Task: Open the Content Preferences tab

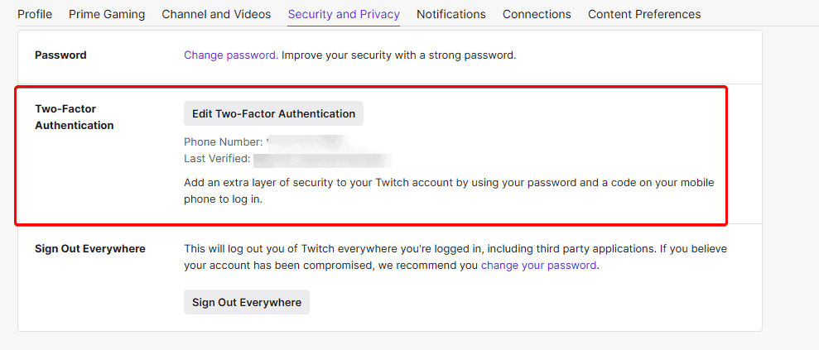Action: pyautogui.click(x=644, y=14)
